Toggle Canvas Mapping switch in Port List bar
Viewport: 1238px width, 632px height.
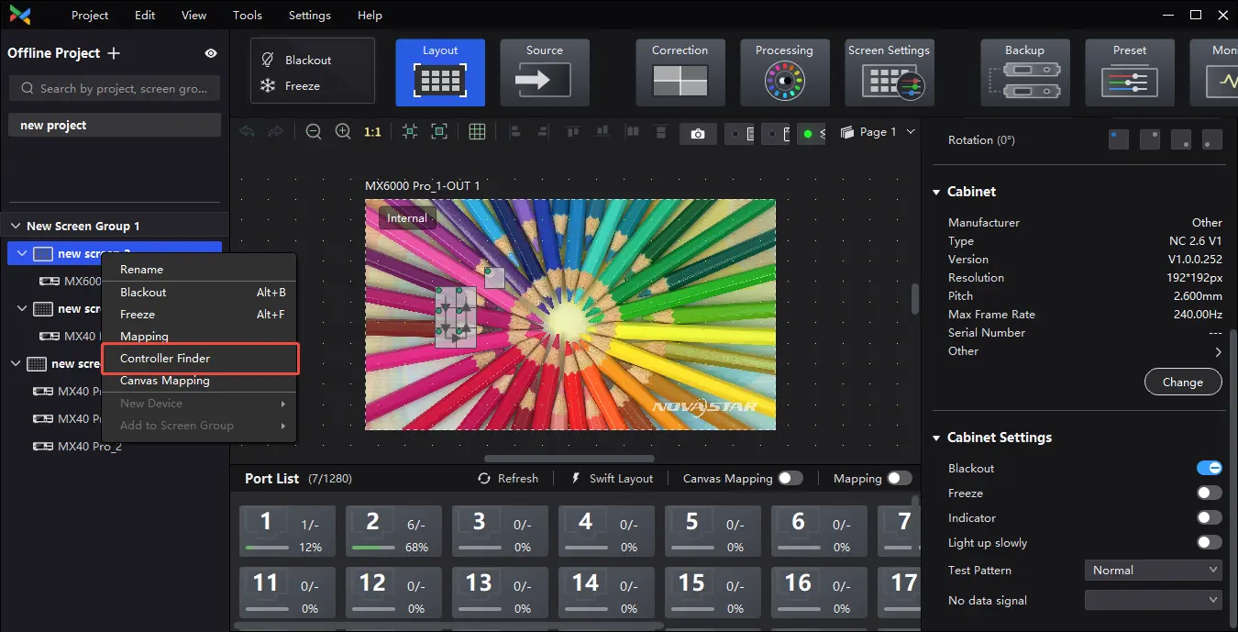click(x=790, y=478)
